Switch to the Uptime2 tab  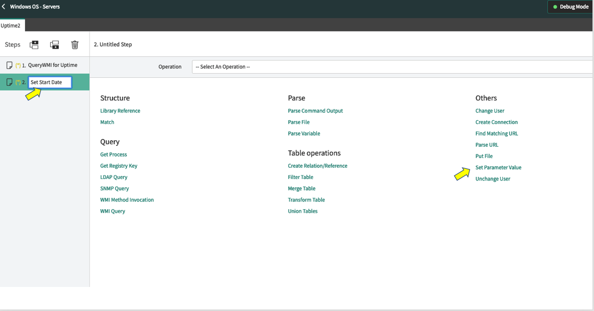point(11,26)
